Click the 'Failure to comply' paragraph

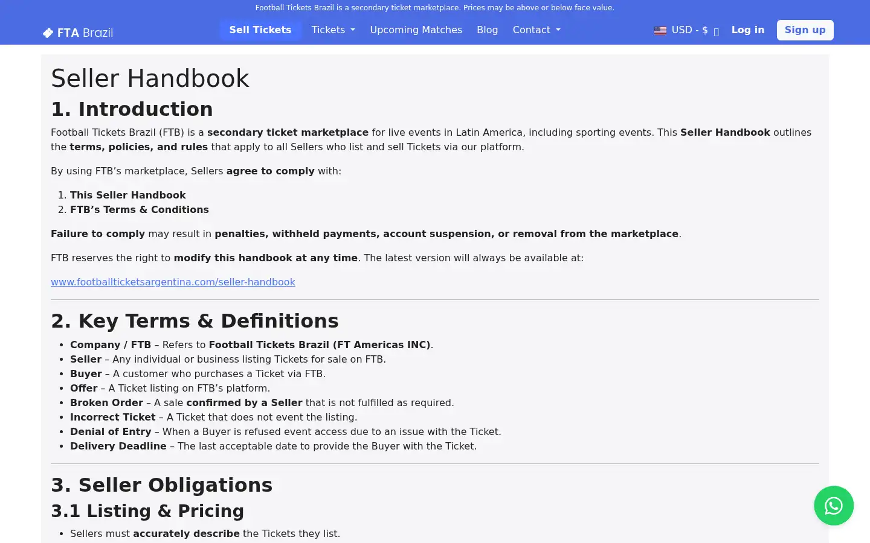[366, 233]
